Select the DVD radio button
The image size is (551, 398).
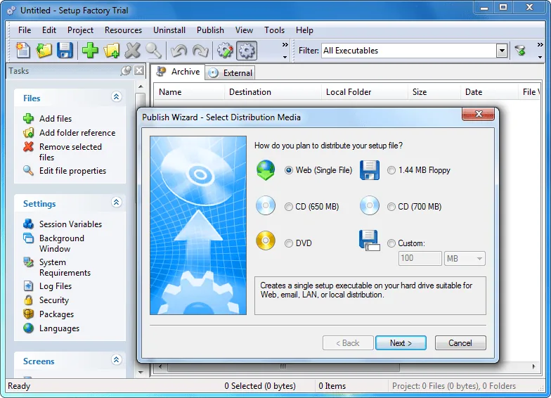(288, 243)
